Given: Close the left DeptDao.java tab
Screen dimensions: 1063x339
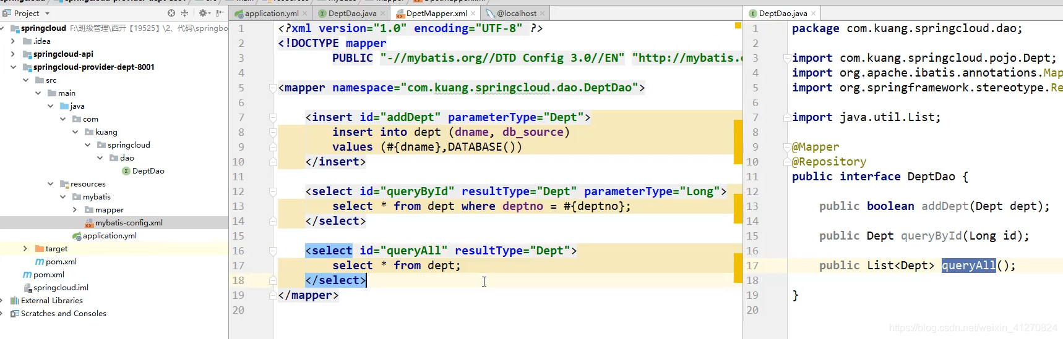Looking at the screenshot, I should click(x=383, y=14).
